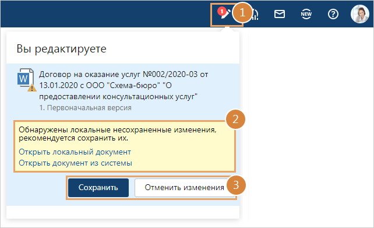Click the orange callout marker number 2

235,119
